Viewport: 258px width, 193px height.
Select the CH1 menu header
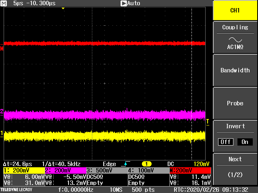click(235, 10)
